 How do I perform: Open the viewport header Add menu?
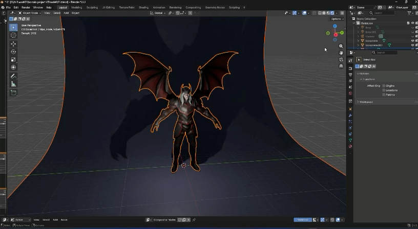click(x=66, y=13)
